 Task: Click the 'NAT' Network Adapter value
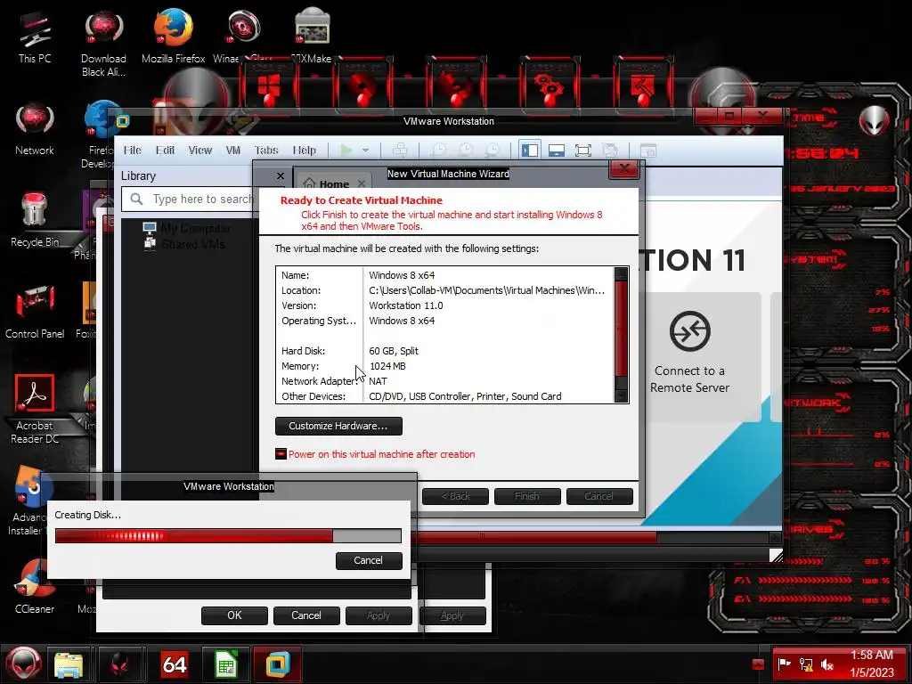[378, 381]
